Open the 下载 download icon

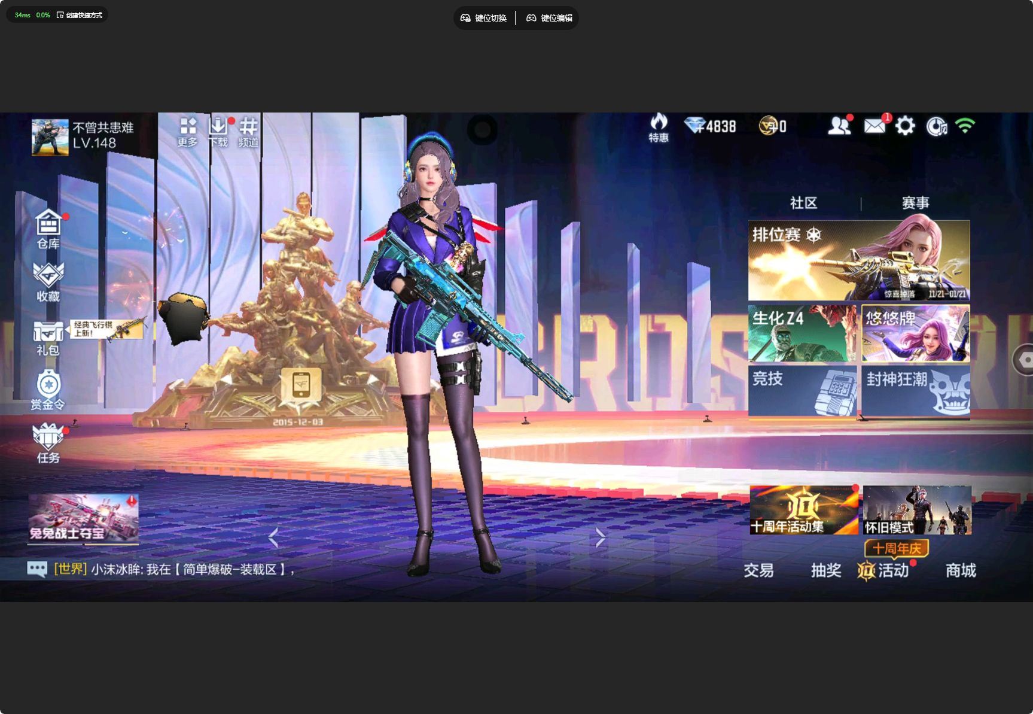click(x=218, y=132)
